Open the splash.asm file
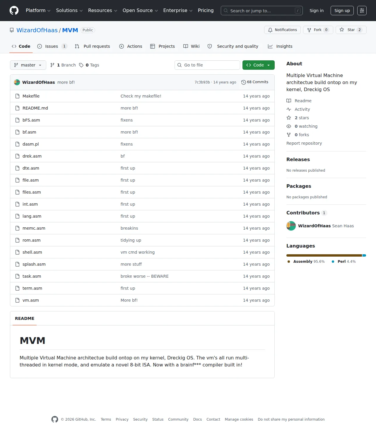Image resolution: width=376 pixels, height=435 pixels. pyautogui.click(x=34, y=264)
